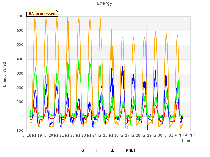Image resolution: width=210 pixels, height=157 pixels.
Task: Click the Jul 28 x-axis date label
Action: [x=136, y=135]
